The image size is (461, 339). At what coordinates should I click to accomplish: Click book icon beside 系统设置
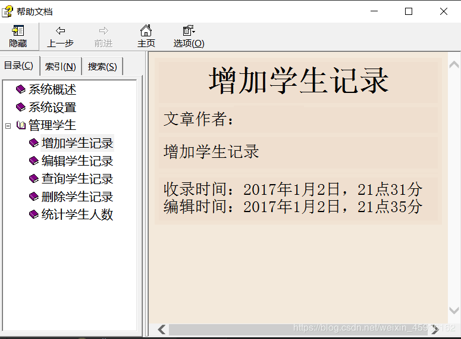tap(21, 107)
